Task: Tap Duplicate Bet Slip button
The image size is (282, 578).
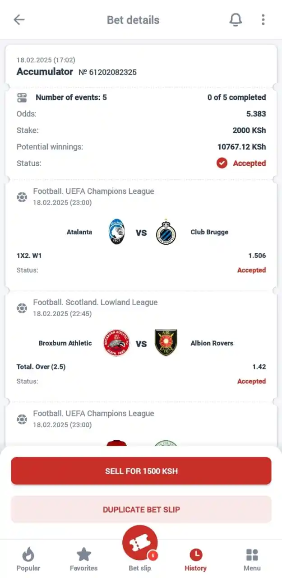Action: point(141,509)
